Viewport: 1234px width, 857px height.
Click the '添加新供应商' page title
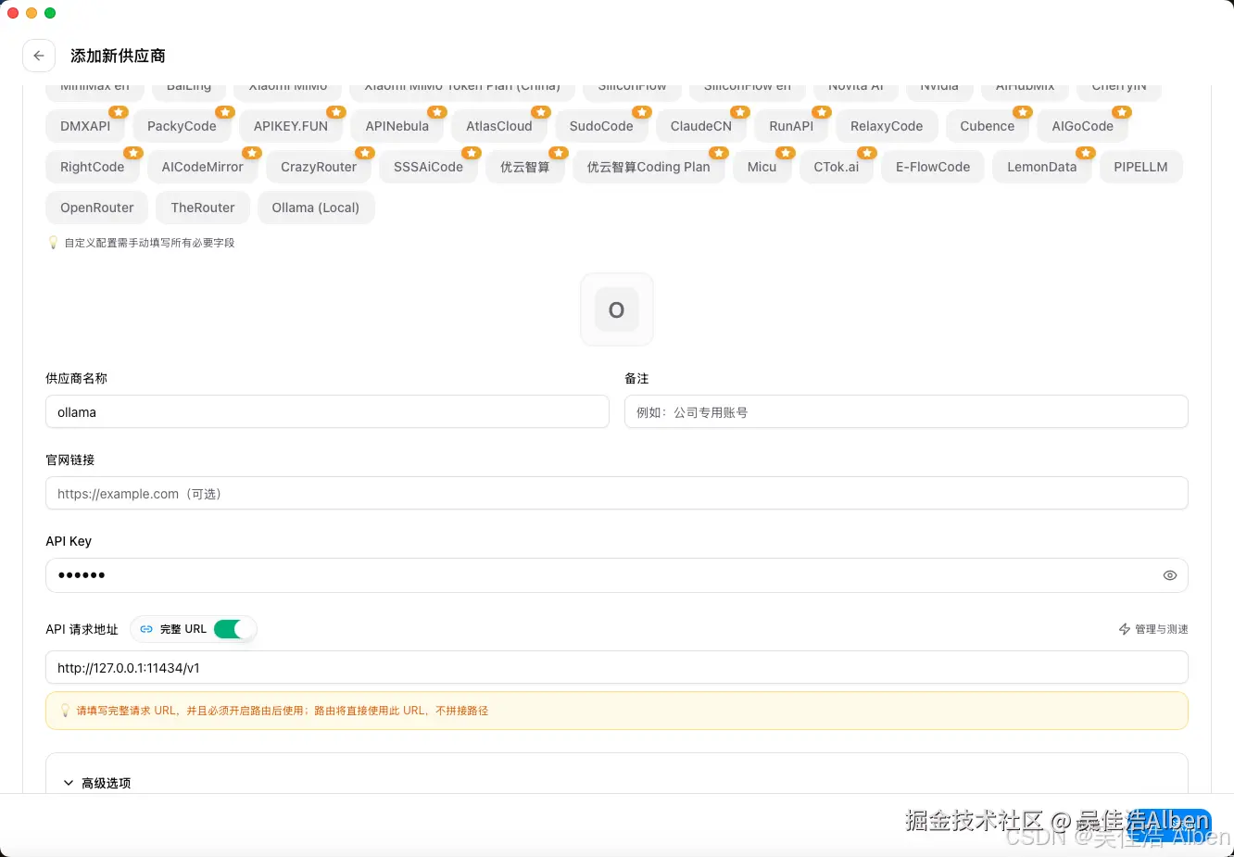(x=118, y=56)
